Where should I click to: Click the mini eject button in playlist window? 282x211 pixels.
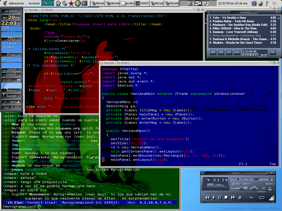pos(256,55)
